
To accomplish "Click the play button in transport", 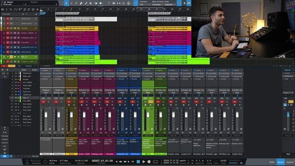I will pyautogui.click(x=144, y=162).
